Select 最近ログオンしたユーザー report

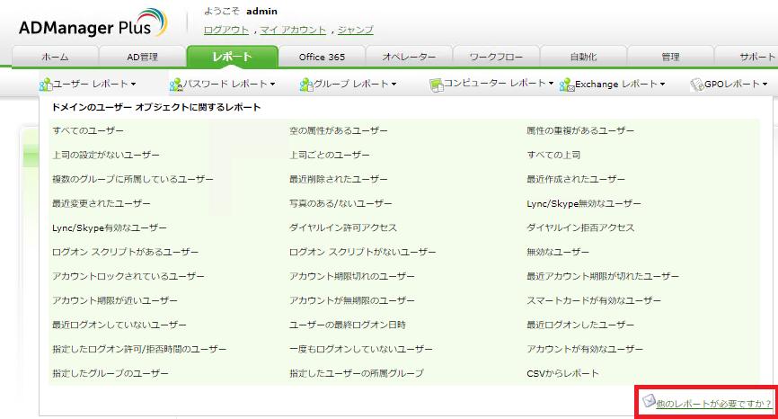pyautogui.click(x=580, y=325)
